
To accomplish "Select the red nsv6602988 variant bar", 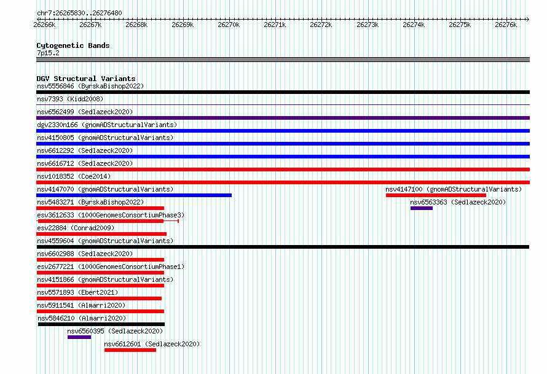I will (100, 260).
